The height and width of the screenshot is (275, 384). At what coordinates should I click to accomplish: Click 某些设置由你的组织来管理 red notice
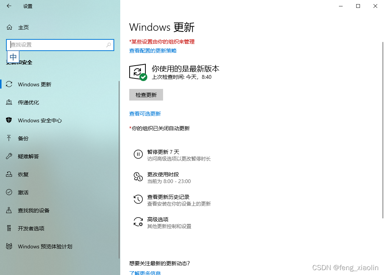point(162,42)
